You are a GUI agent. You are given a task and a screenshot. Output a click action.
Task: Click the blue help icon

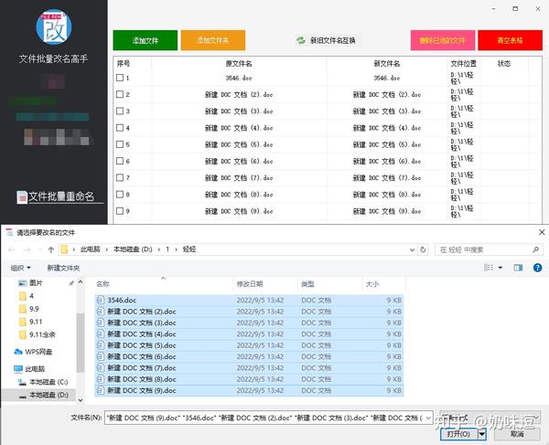[537, 268]
